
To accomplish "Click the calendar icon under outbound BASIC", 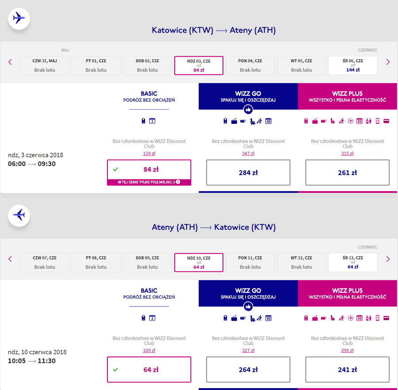I will 152,121.
